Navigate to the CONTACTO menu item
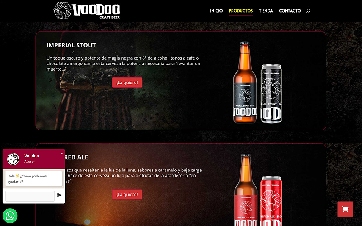Viewport: 362px width, 226px height. 290,11
